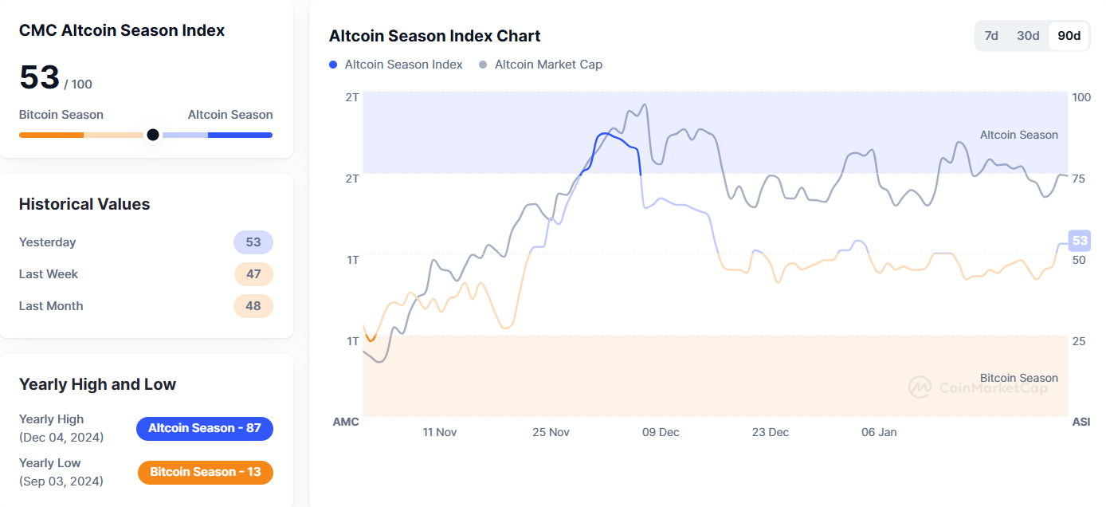Select the 90d chart range
Viewport: 1106px width, 507px height.
click(1069, 36)
